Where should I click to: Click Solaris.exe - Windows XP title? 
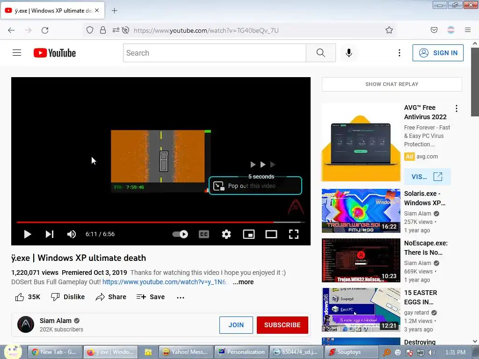(x=425, y=198)
